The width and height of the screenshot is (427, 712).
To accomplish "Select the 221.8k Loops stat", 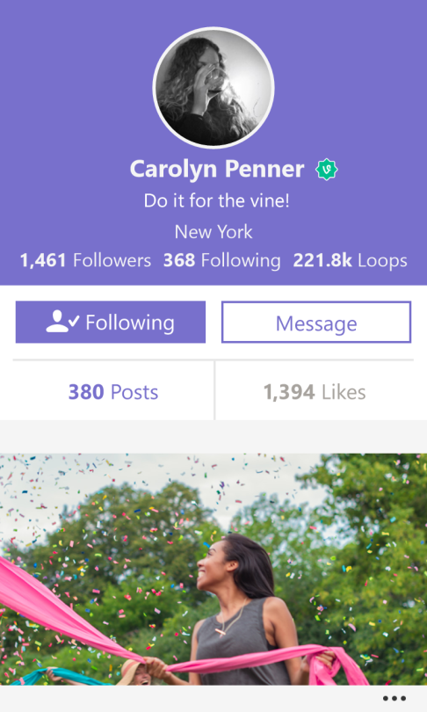I will 350,261.
